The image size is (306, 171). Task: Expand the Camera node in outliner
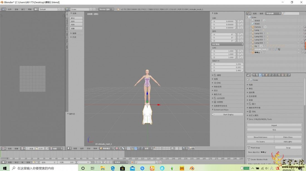point(250,27)
